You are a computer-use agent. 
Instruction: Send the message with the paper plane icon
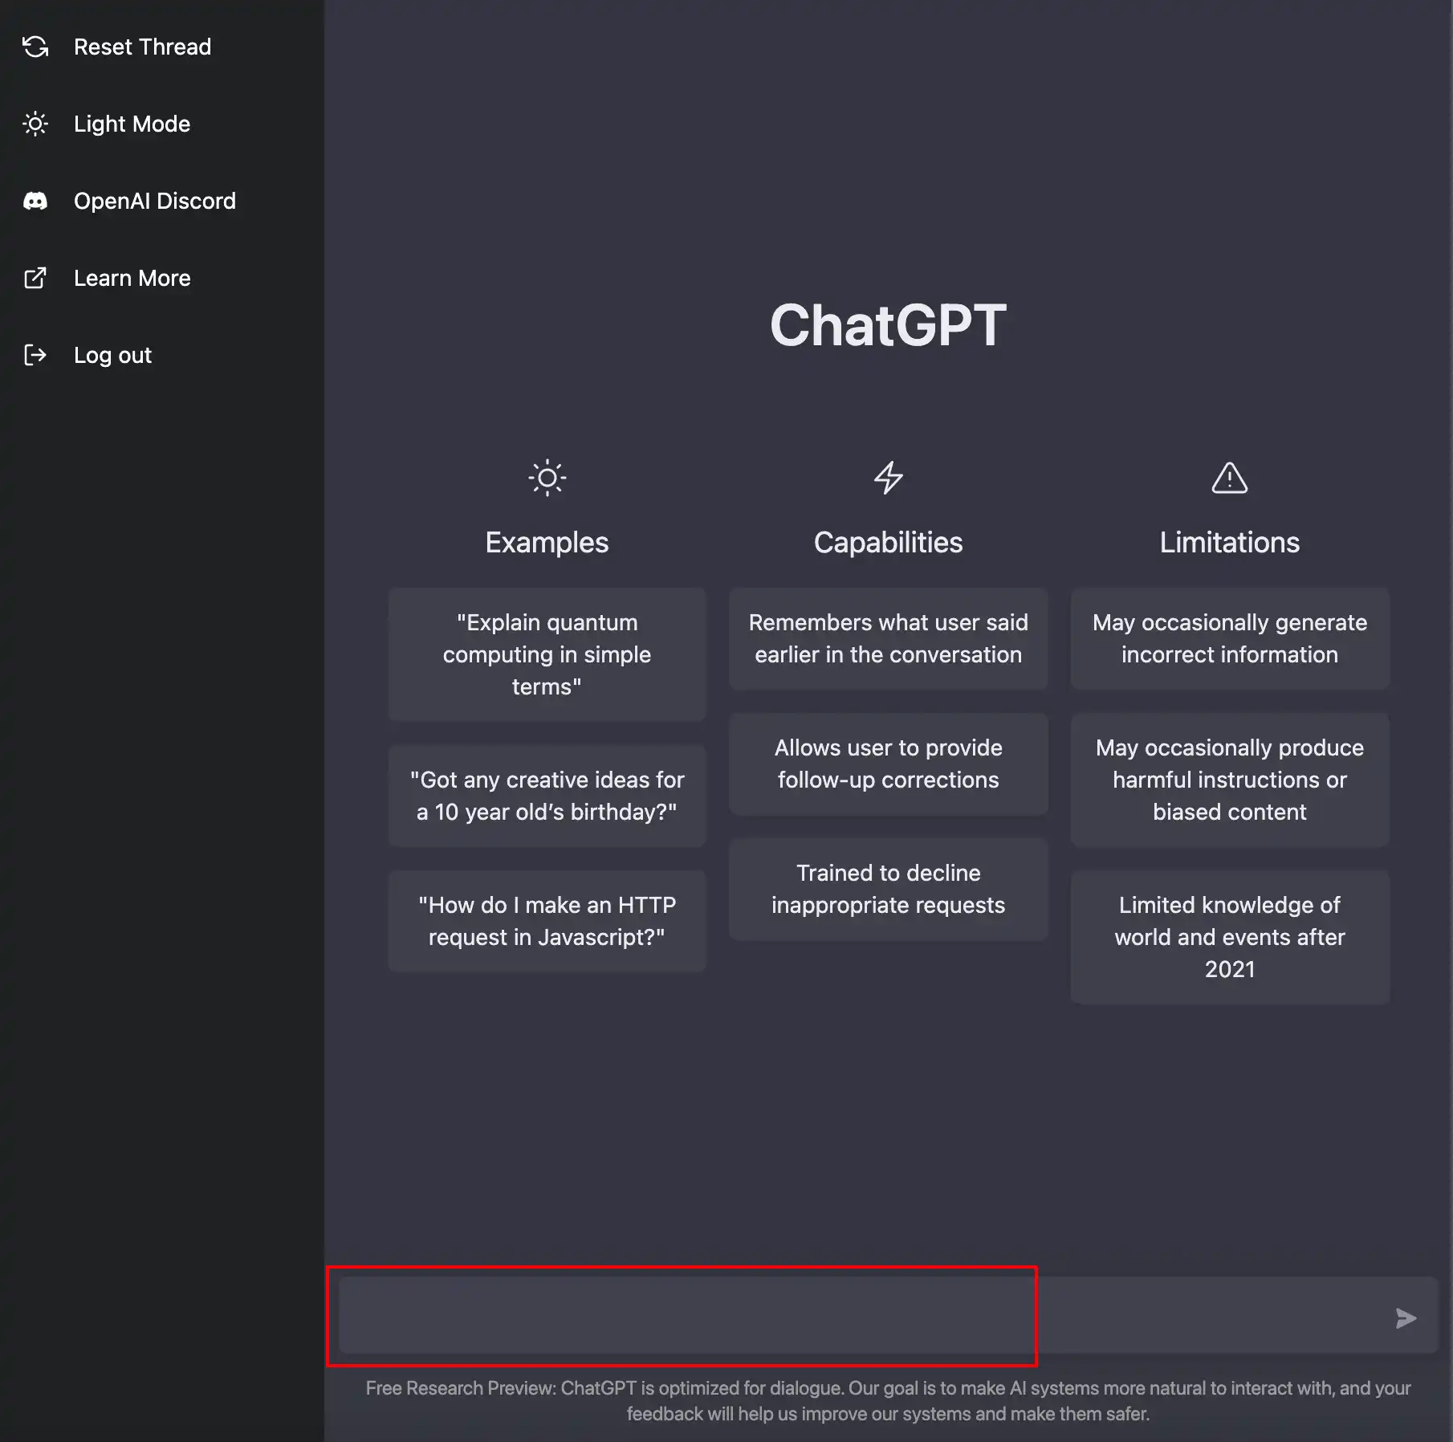tap(1406, 1318)
